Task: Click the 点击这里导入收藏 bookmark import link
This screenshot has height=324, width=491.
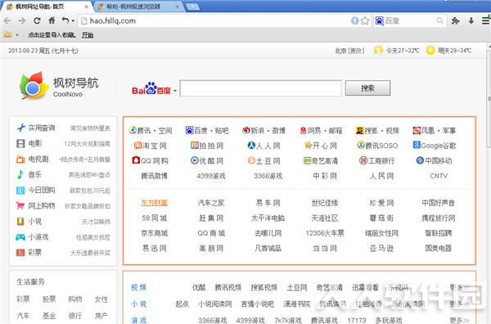Action: coord(52,35)
